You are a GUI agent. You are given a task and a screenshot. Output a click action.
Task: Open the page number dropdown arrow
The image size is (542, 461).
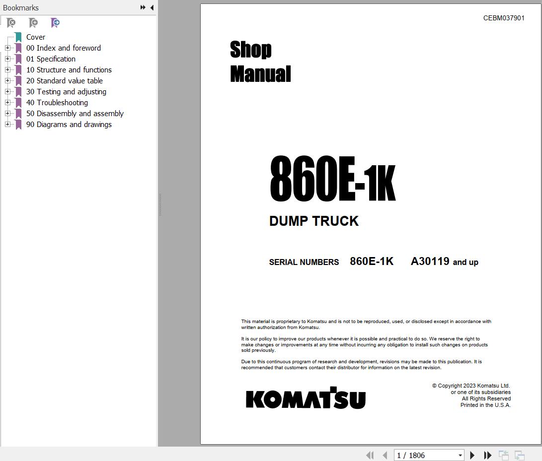click(x=460, y=455)
